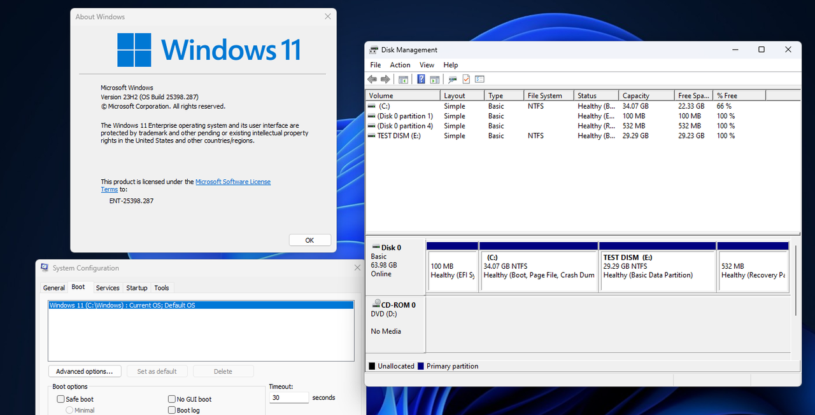Click the System Configuration title bar icon
815x415 pixels.
(45, 268)
